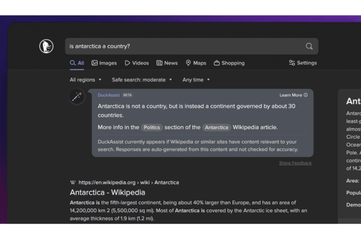
Task: Click the DuckAssist accuracy disclaimer text
Action: [x=198, y=146]
